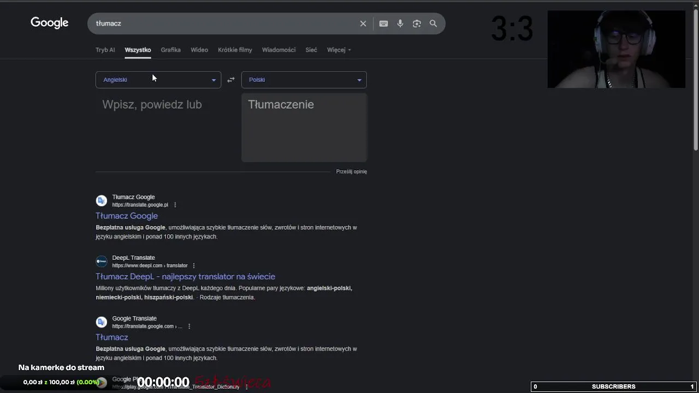Click the DeepL Translate favicon
The width and height of the screenshot is (699, 393).
click(102, 261)
